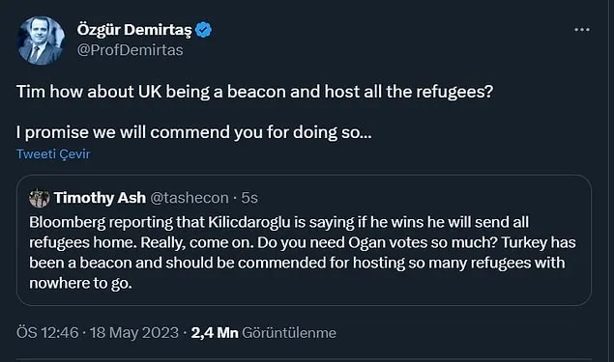Click the Özgür Demirtaş display name
614x362 pixels.
[x=134, y=30]
